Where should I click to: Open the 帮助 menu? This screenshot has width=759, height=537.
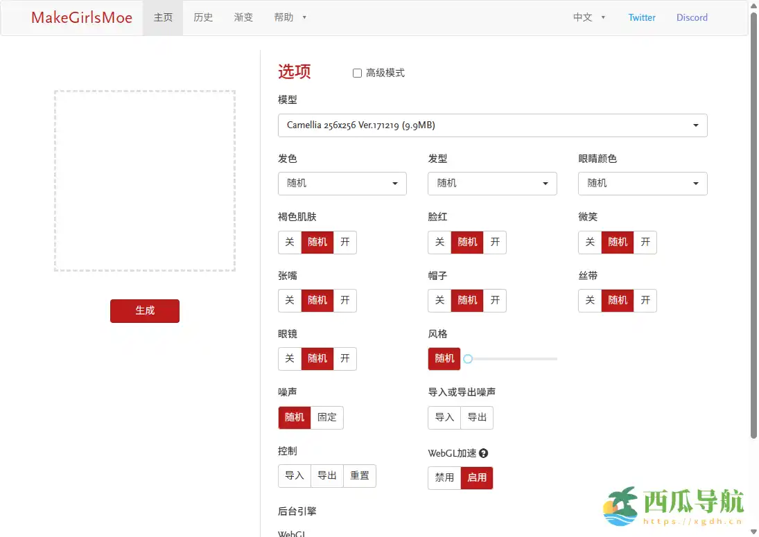[x=290, y=18]
